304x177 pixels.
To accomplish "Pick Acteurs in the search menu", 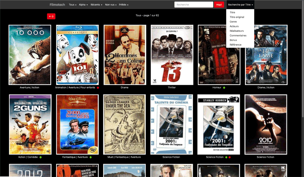I will (x=234, y=26).
